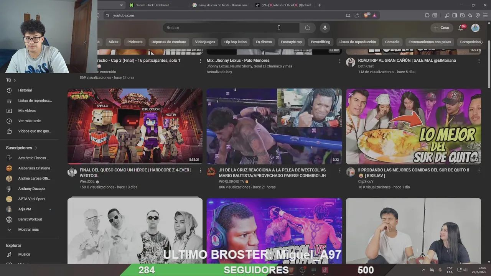Click the microphone icon in the system tray
Image resolution: width=491 pixels, height=276 pixels.
click(440, 270)
